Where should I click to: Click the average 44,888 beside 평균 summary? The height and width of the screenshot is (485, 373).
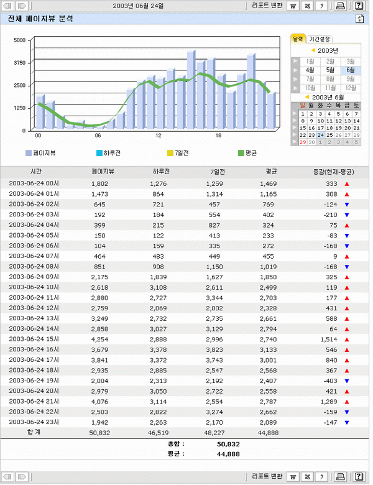[228, 454]
